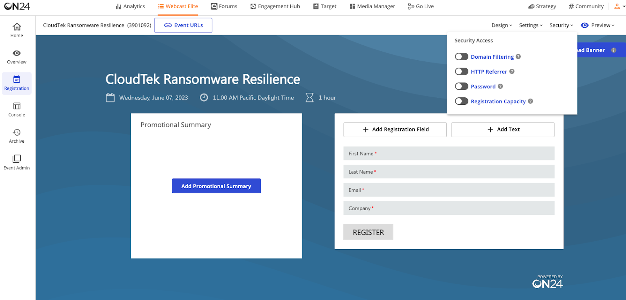Enable the Registration Capacity toggle
The width and height of the screenshot is (626, 300).
[x=462, y=101]
